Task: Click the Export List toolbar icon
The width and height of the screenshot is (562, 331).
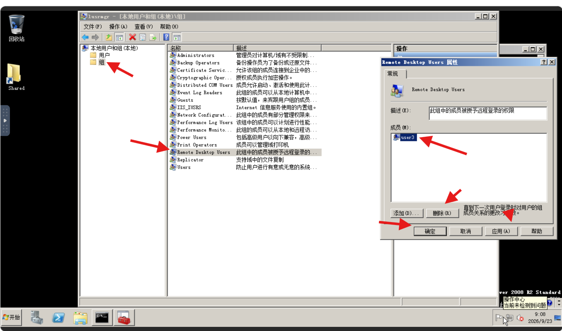Action: click(153, 37)
